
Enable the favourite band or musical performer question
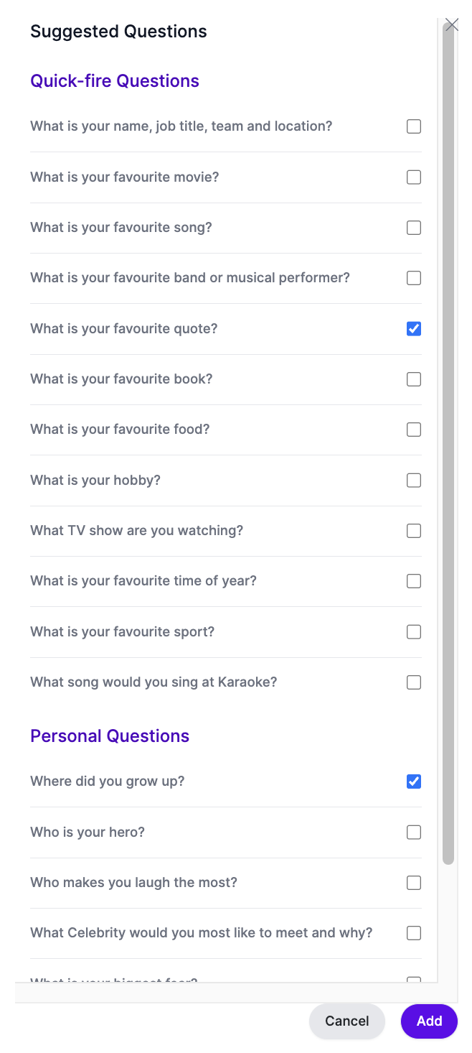(x=414, y=278)
